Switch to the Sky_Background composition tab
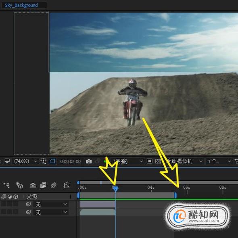Image resolution: width=238 pixels, height=238 pixels. point(21,5)
